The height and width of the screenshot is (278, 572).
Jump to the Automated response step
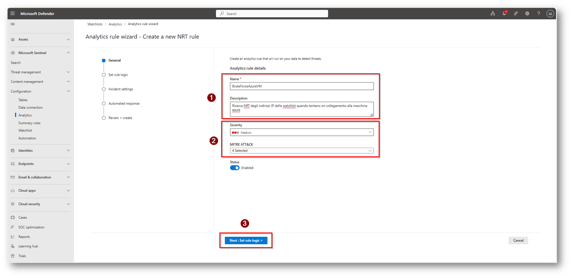(x=124, y=103)
